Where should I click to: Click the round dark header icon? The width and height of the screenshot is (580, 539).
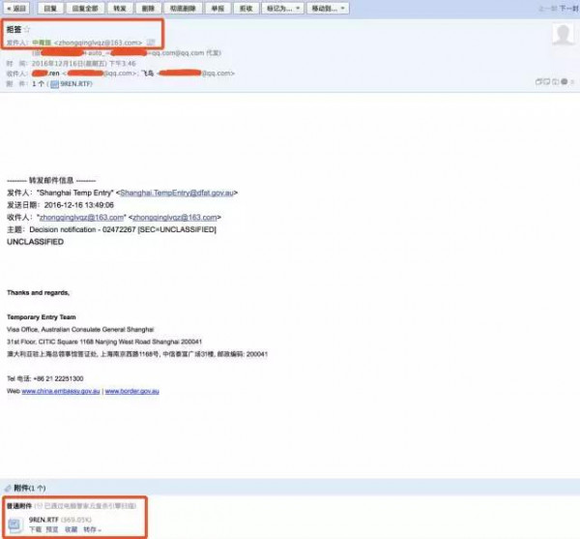point(565,82)
